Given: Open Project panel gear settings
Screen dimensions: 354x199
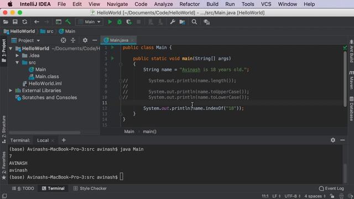Looking at the screenshot, I should pyautogui.click(x=85, y=40).
